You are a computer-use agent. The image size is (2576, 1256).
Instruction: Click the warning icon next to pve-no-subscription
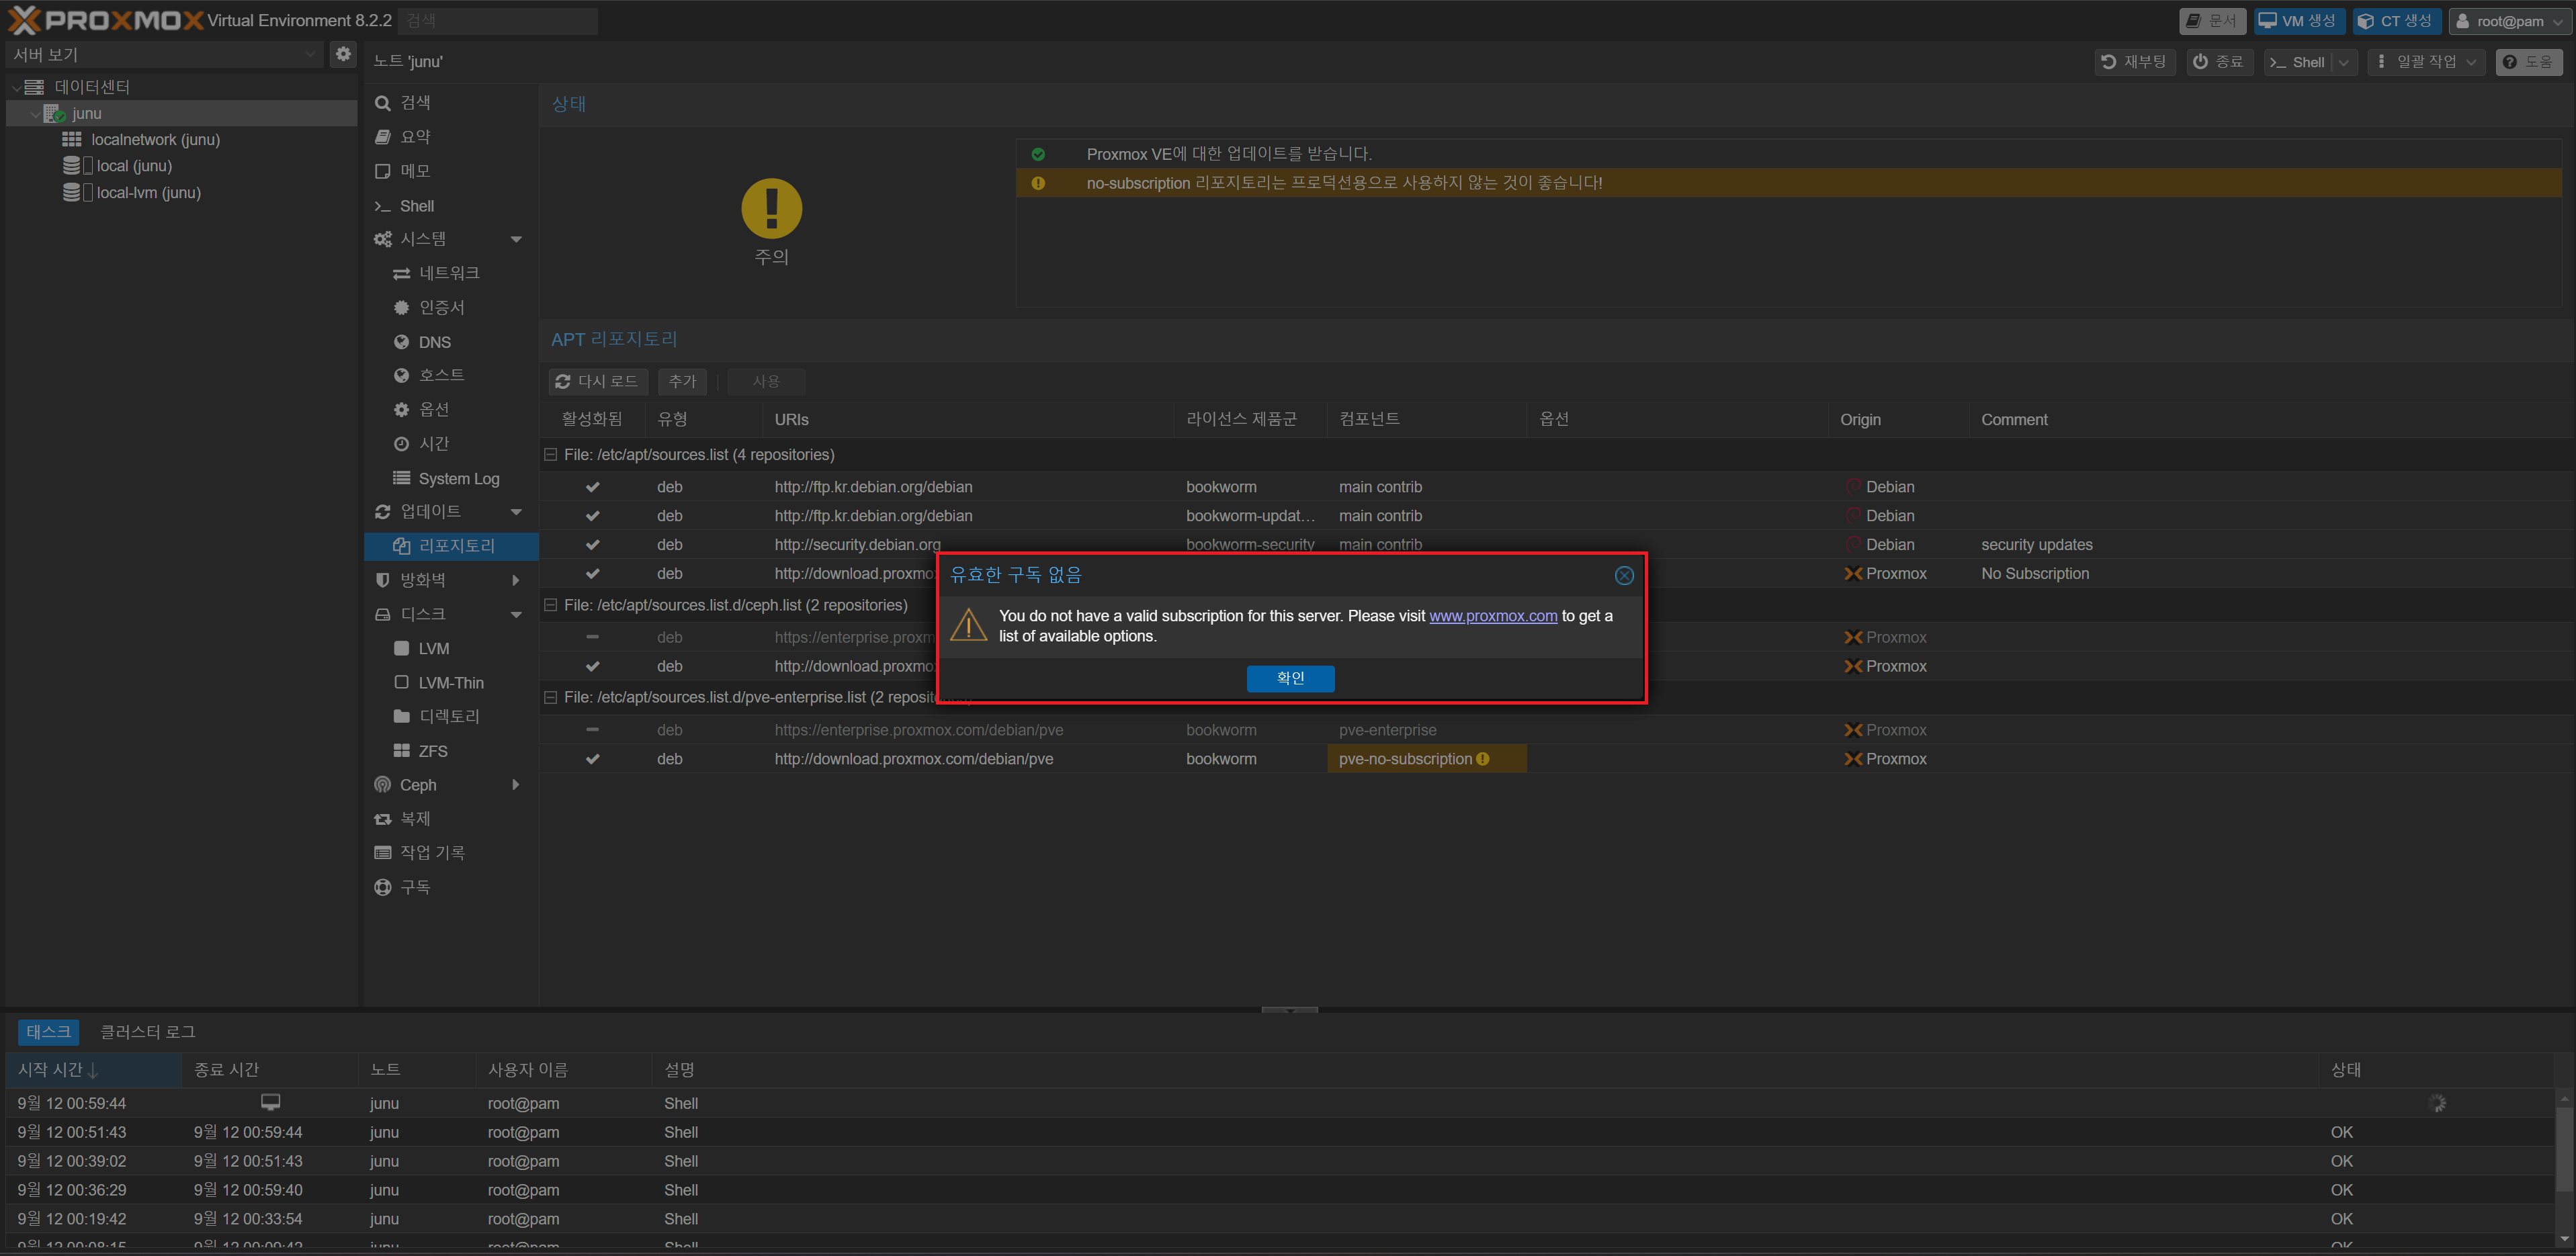click(1483, 759)
